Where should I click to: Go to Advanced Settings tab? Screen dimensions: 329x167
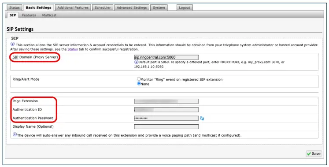(132, 7)
